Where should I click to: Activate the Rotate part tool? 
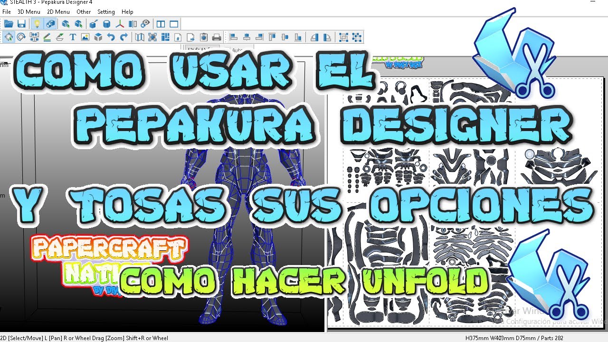(x=21, y=37)
